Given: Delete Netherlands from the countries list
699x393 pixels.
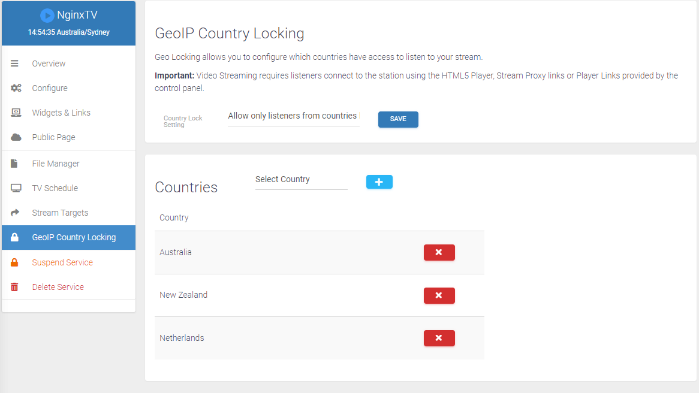Looking at the screenshot, I should click(439, 338).
